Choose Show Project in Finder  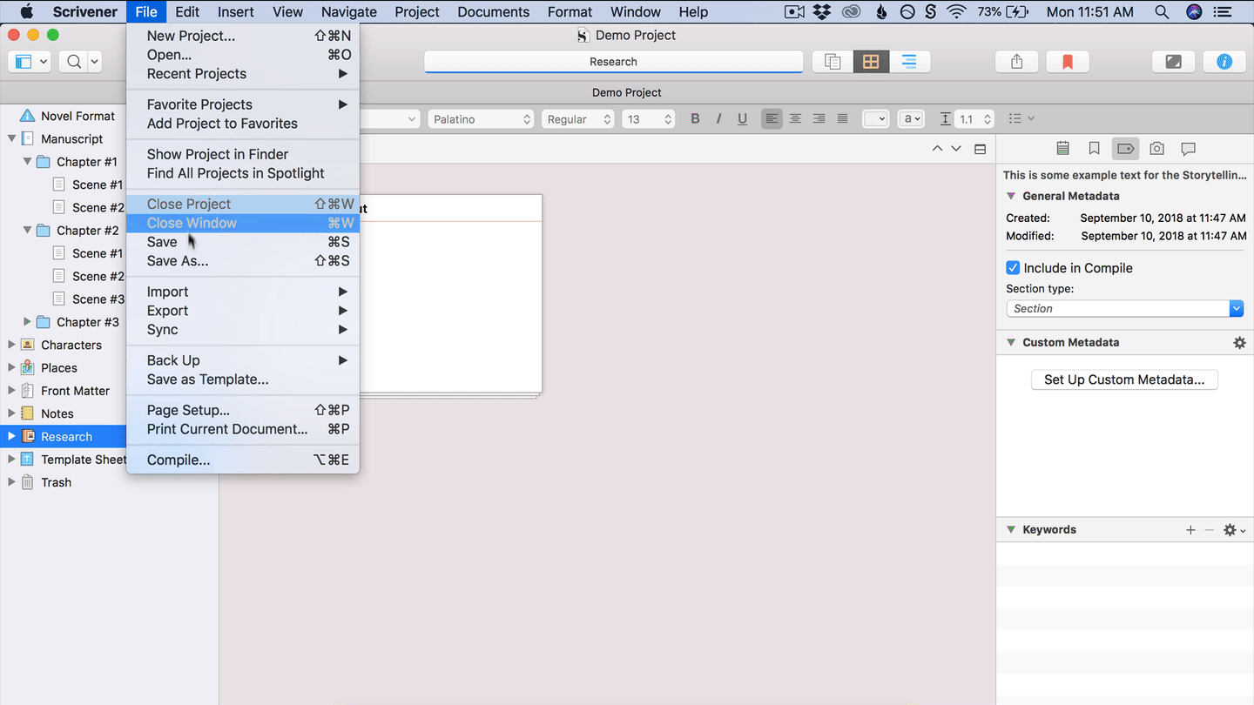tap(243, 154)
